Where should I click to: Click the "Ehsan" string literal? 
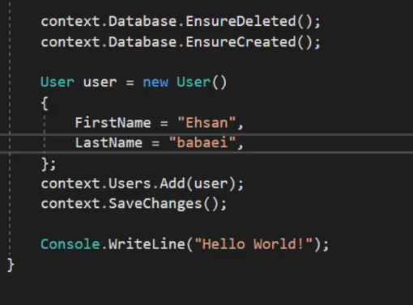(x=206, y=123)
